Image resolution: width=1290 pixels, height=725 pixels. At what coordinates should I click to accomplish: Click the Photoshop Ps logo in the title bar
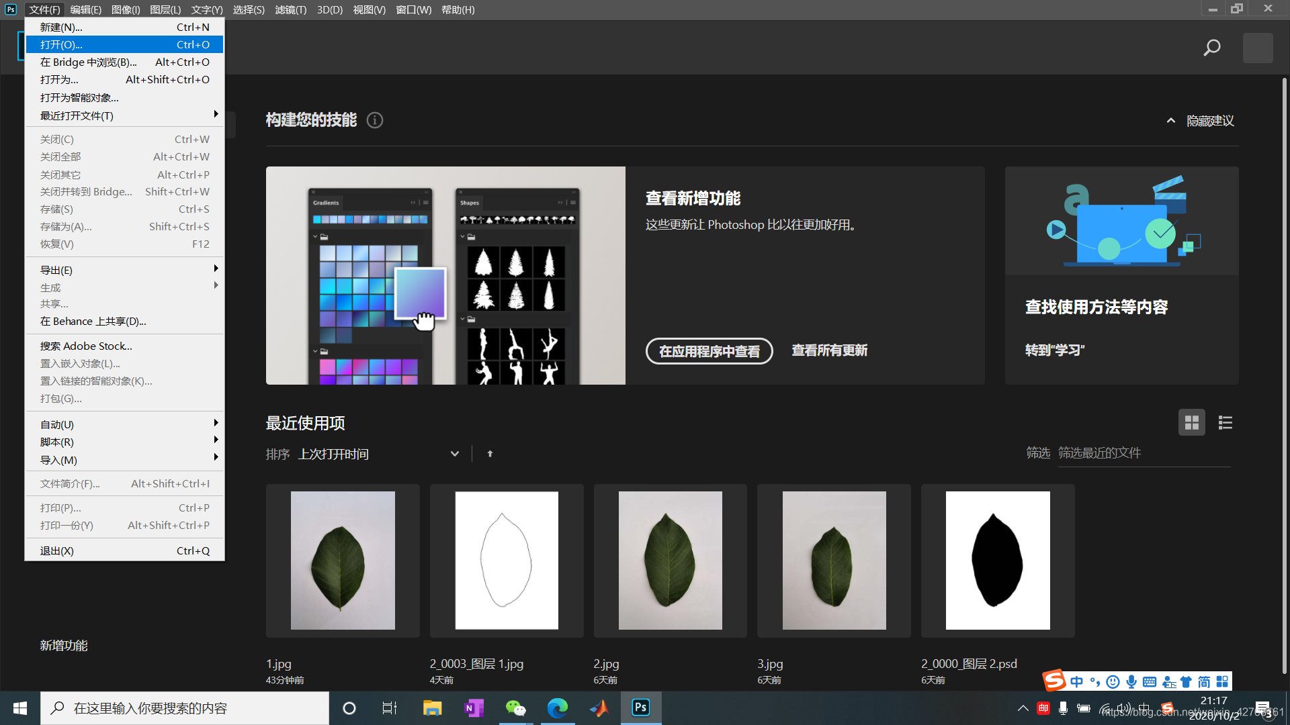click(x=11, y=9)
